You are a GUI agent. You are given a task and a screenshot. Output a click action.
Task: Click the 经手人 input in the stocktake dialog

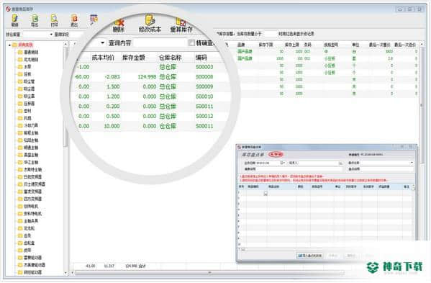coord(318,163)
